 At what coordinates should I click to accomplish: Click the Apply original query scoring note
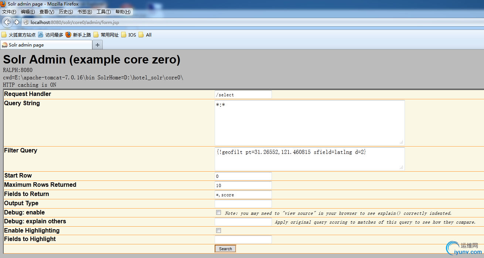pyautogui.click(x=375, y=222)
